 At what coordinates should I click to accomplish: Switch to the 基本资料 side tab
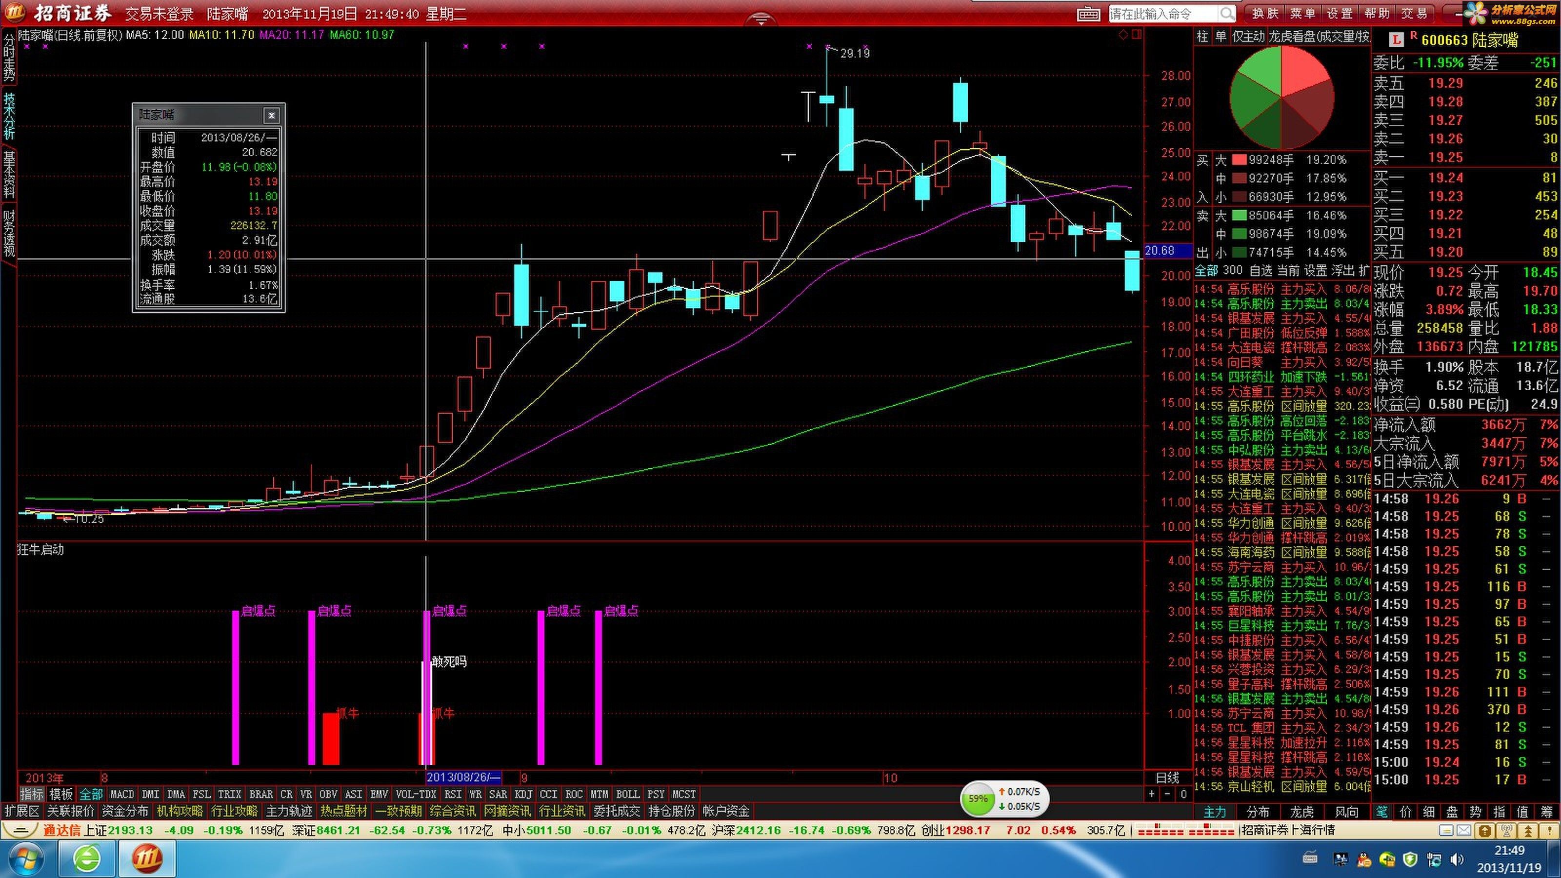coord(9,175)
